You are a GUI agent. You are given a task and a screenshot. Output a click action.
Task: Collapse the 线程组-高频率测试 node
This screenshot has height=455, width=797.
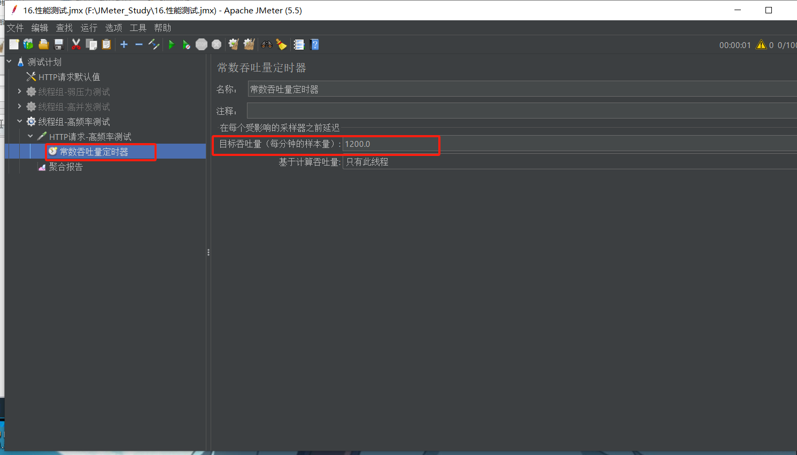20,121
